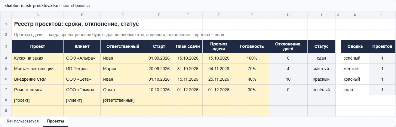Click the «Проектов» header cell
Viewport: 396px width, 127px height.
[382, 46]
